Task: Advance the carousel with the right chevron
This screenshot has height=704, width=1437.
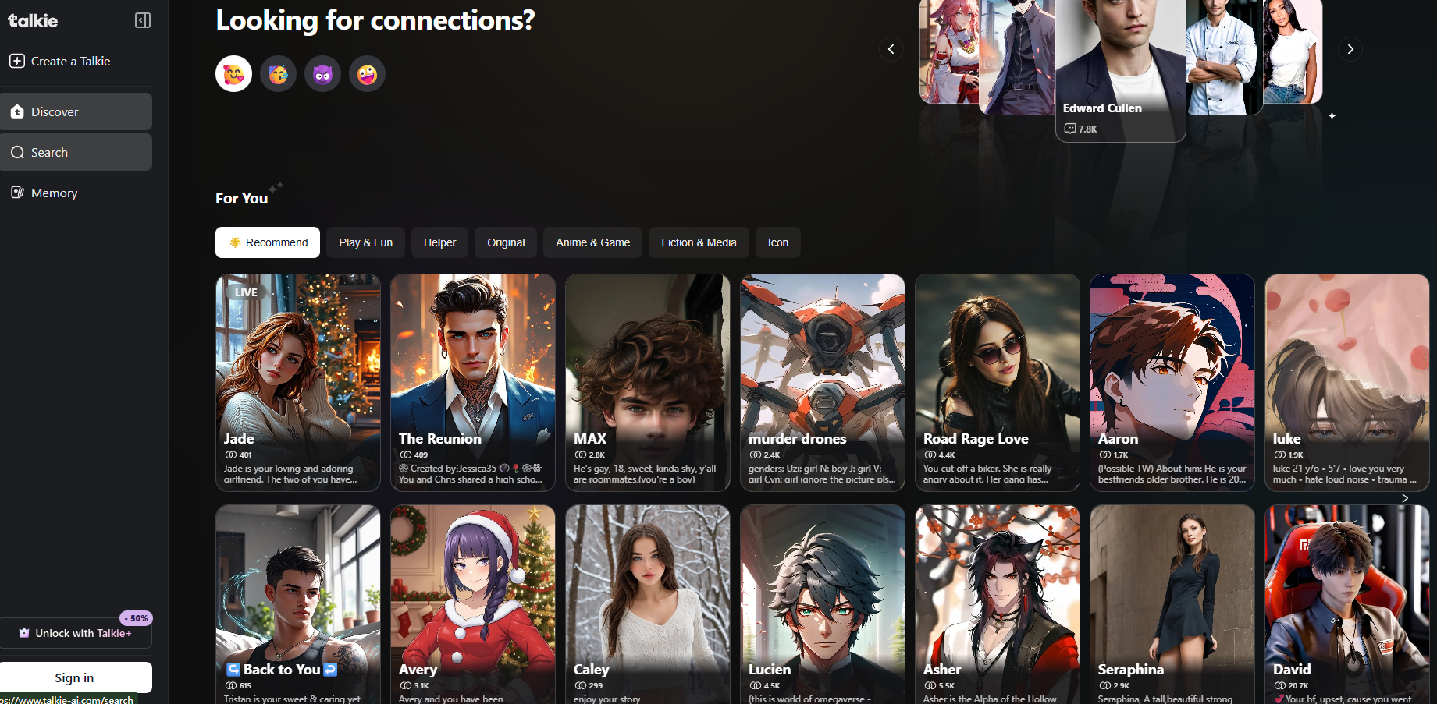Action: coord(1350,49)
